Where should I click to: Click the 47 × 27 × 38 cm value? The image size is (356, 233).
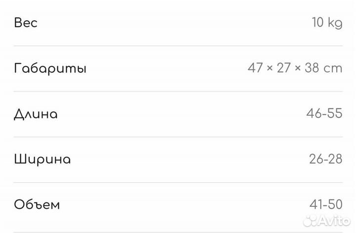(295, 68)
